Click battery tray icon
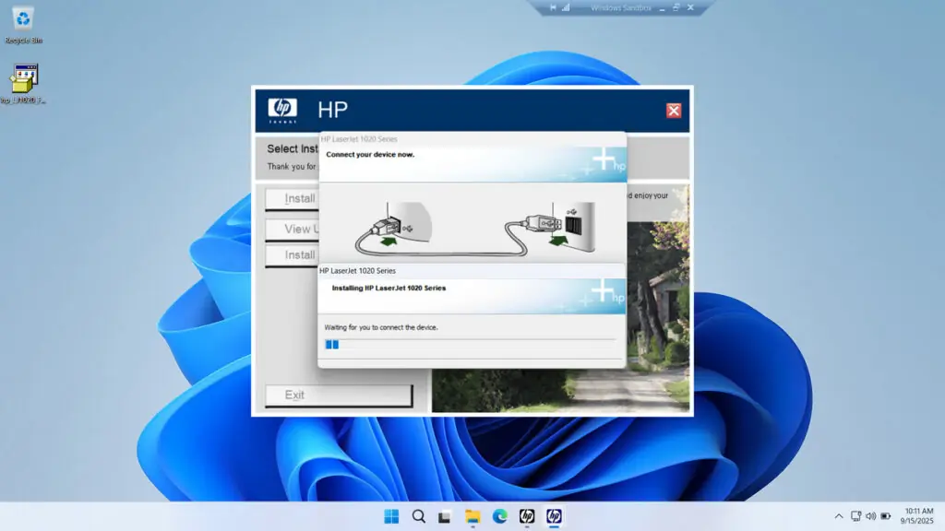 886,516
